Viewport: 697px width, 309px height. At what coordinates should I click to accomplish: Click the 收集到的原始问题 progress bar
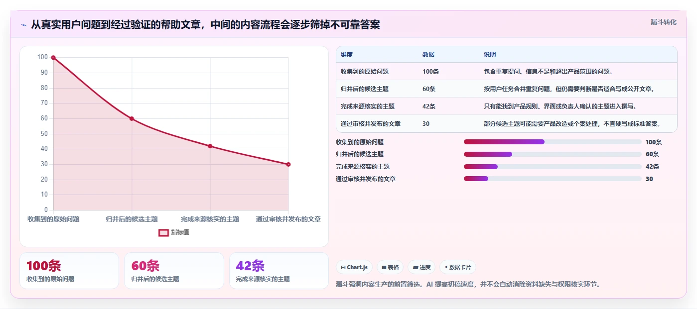pos(553,142)
